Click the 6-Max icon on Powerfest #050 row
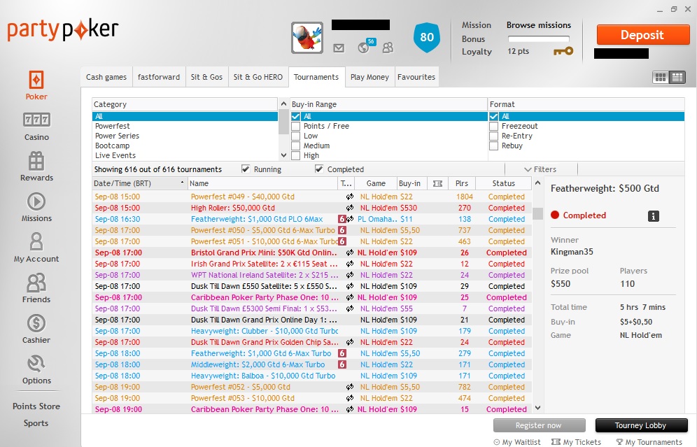The height and width of the screenshot is (447, 697). click(342, 230)
